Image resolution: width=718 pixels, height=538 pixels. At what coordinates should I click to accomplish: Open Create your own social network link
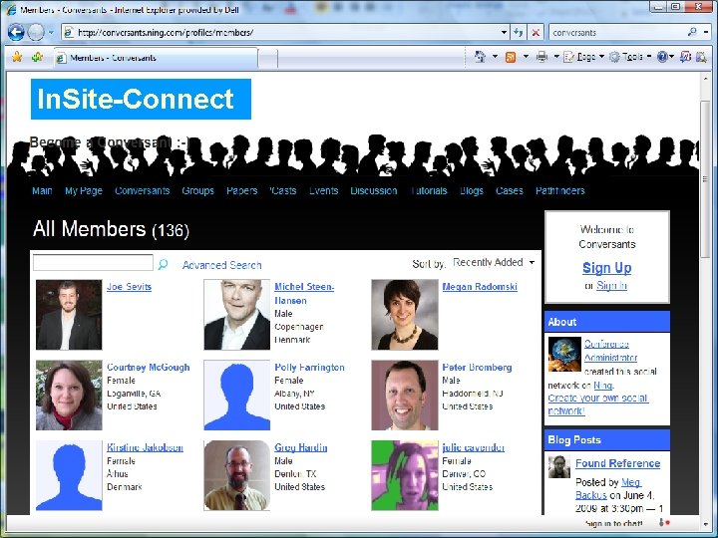click(598, 404)
